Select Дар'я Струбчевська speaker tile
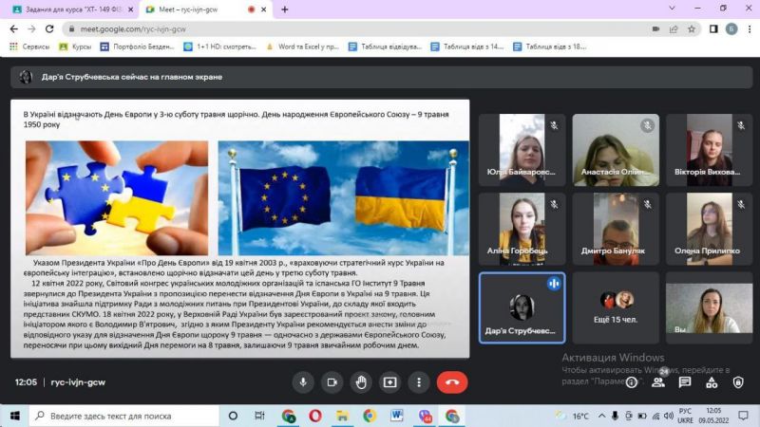This screenshot has height=427, width=760. click(x=522, y=307)
